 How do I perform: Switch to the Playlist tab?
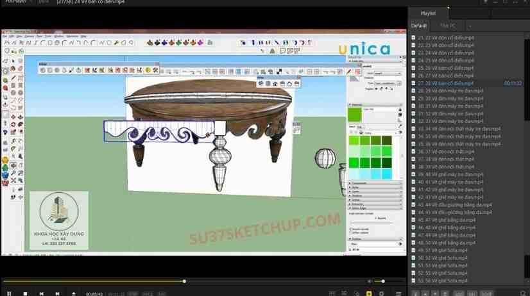point(428,13)
